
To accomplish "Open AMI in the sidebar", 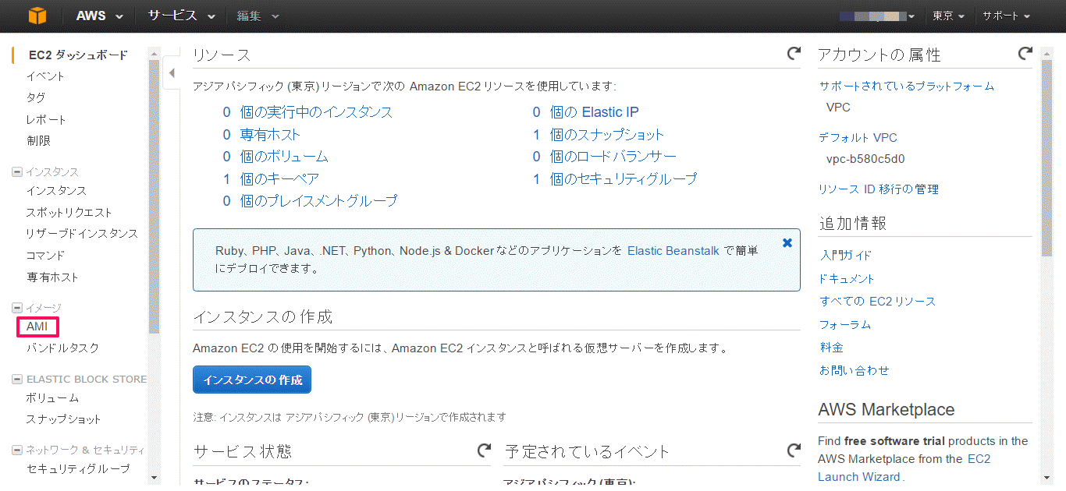I will [37, 327].
